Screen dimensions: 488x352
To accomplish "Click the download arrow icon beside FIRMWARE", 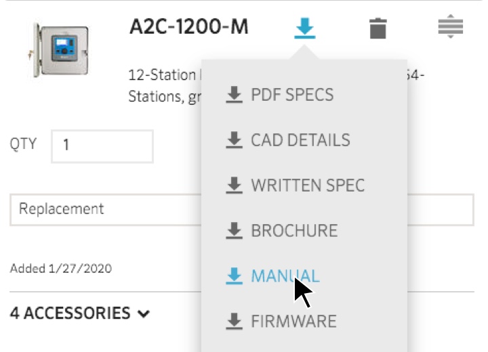I will [234, 321].
